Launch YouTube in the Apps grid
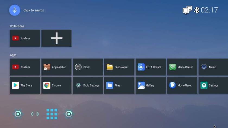Viewport: 228px width, 128px height. click(25, 67)
